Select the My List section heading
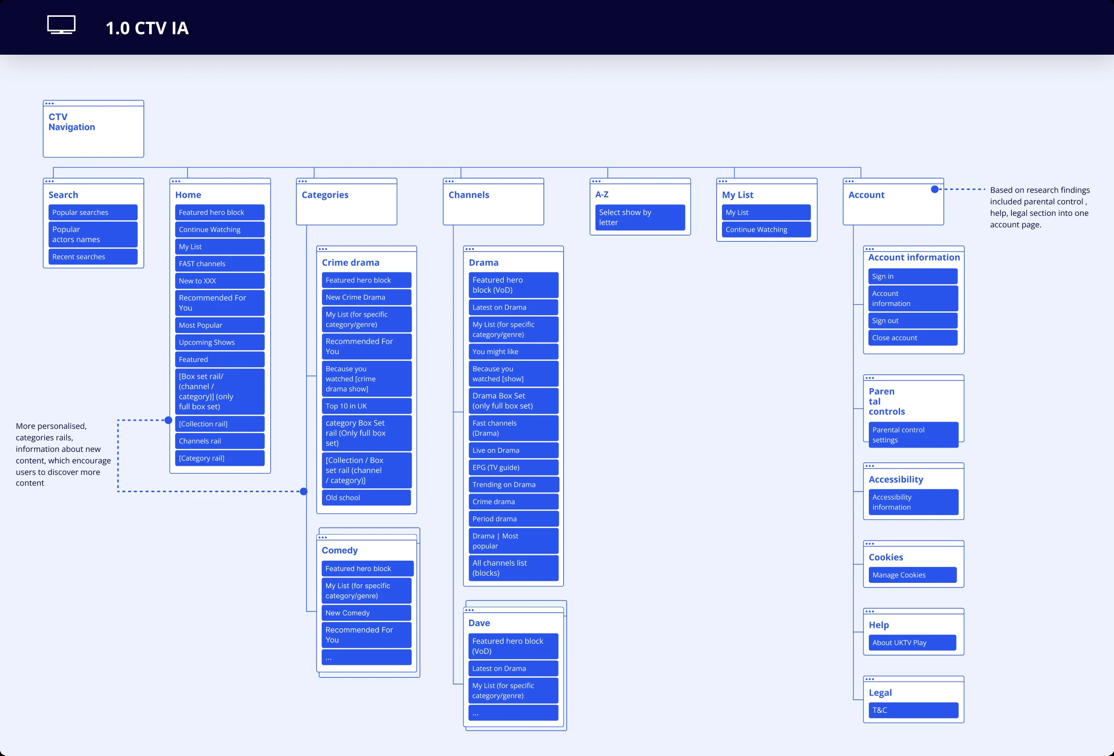The image size is (1114, 756). (x=737, y=195)
